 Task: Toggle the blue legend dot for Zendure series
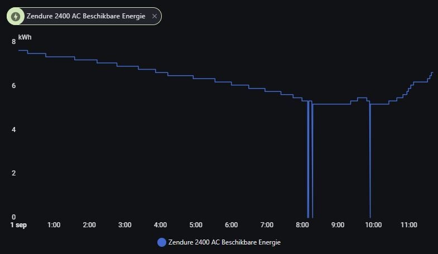[x=162, y=242]
